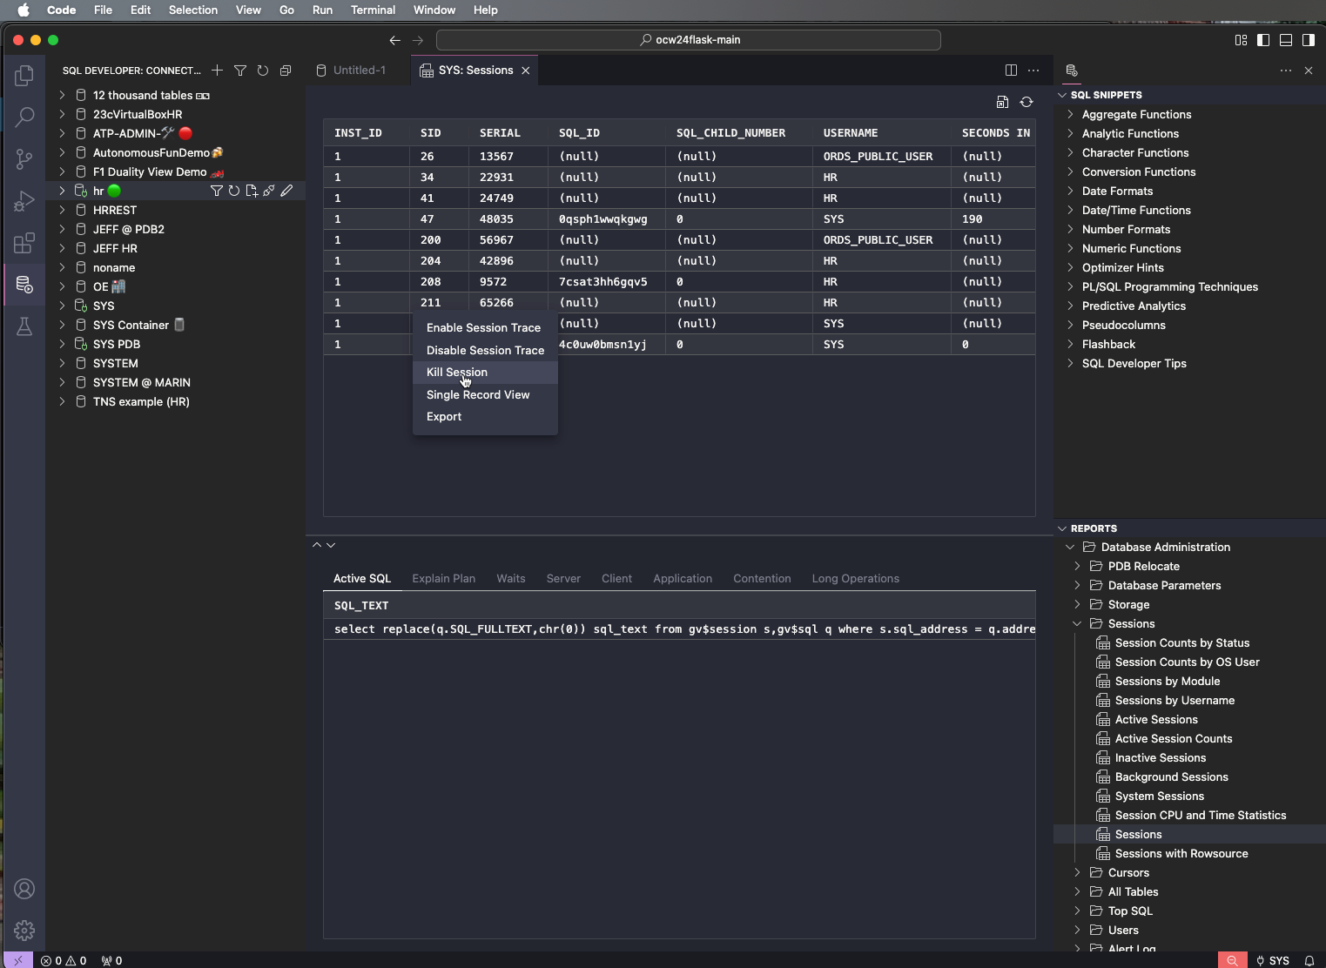Open the Accounts menu
This screenshot has width=1326, height=968.
coord(24,889)
